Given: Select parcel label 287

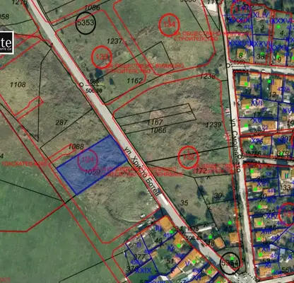Looking at the screenshot, I should tap(61, 122).
